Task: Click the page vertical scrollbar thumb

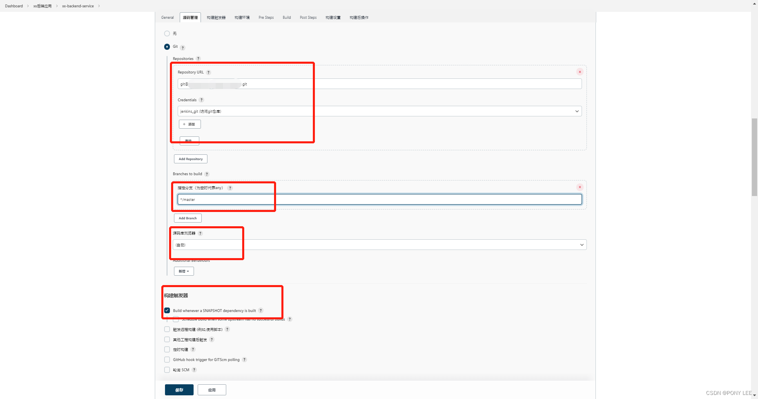Action: [x=754, y=157]
